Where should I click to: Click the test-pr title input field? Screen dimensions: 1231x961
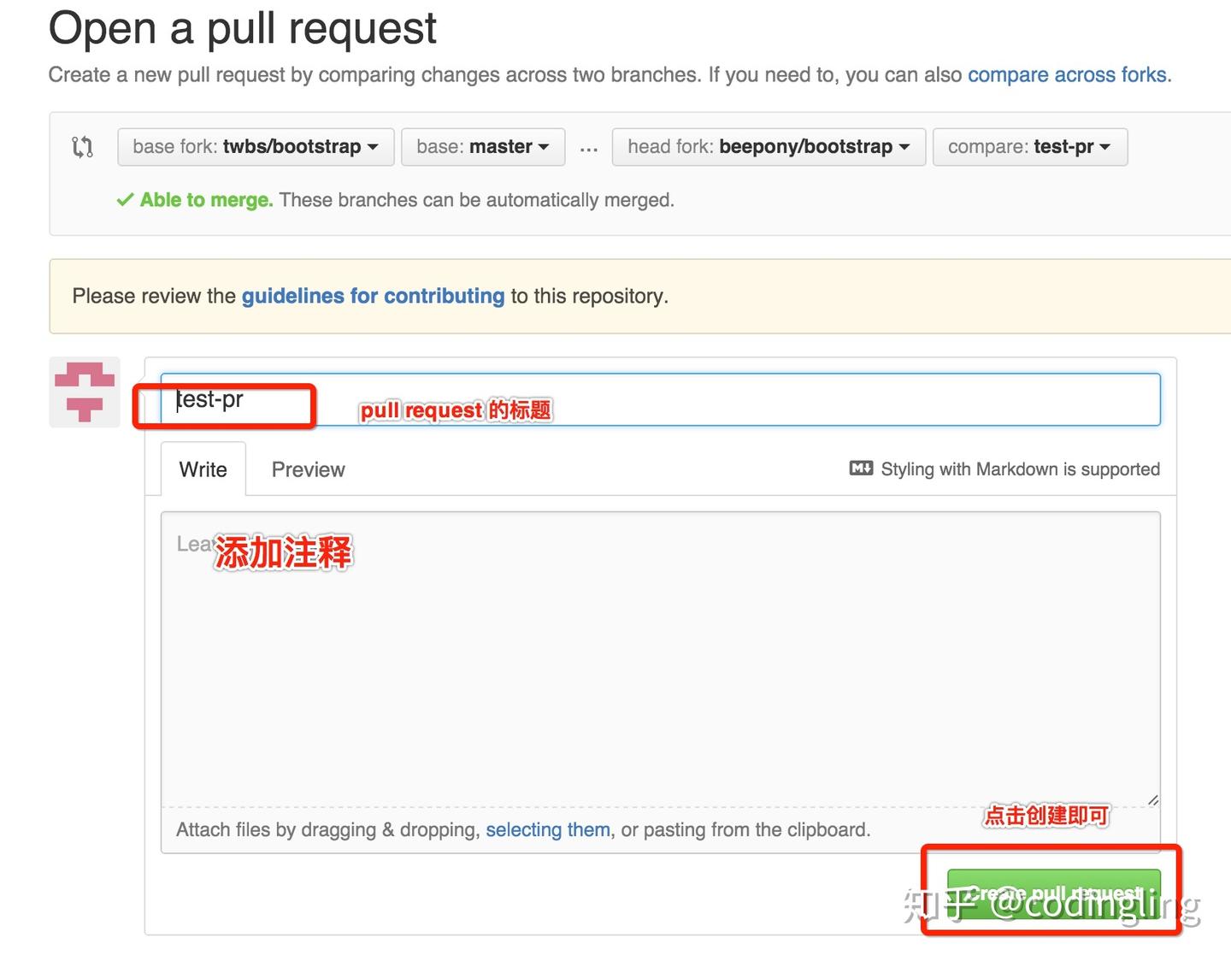[598, 399]
